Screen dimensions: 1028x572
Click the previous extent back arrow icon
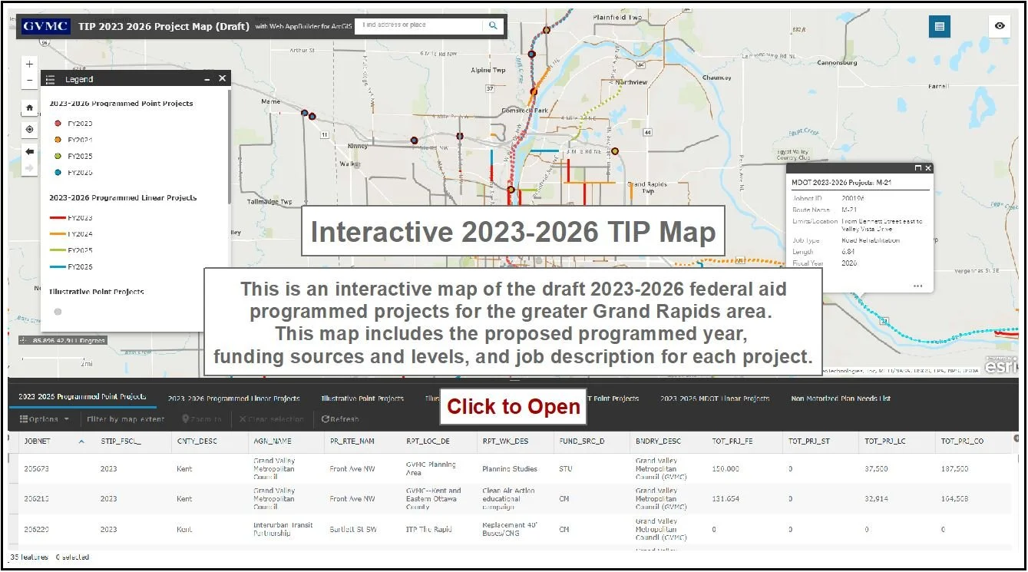pos(28,151)
